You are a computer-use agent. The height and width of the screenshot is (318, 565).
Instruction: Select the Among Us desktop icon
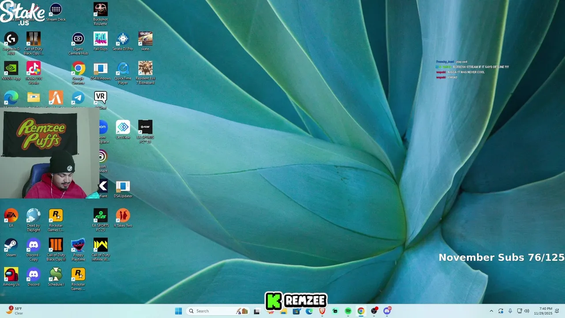pos(11,278)
